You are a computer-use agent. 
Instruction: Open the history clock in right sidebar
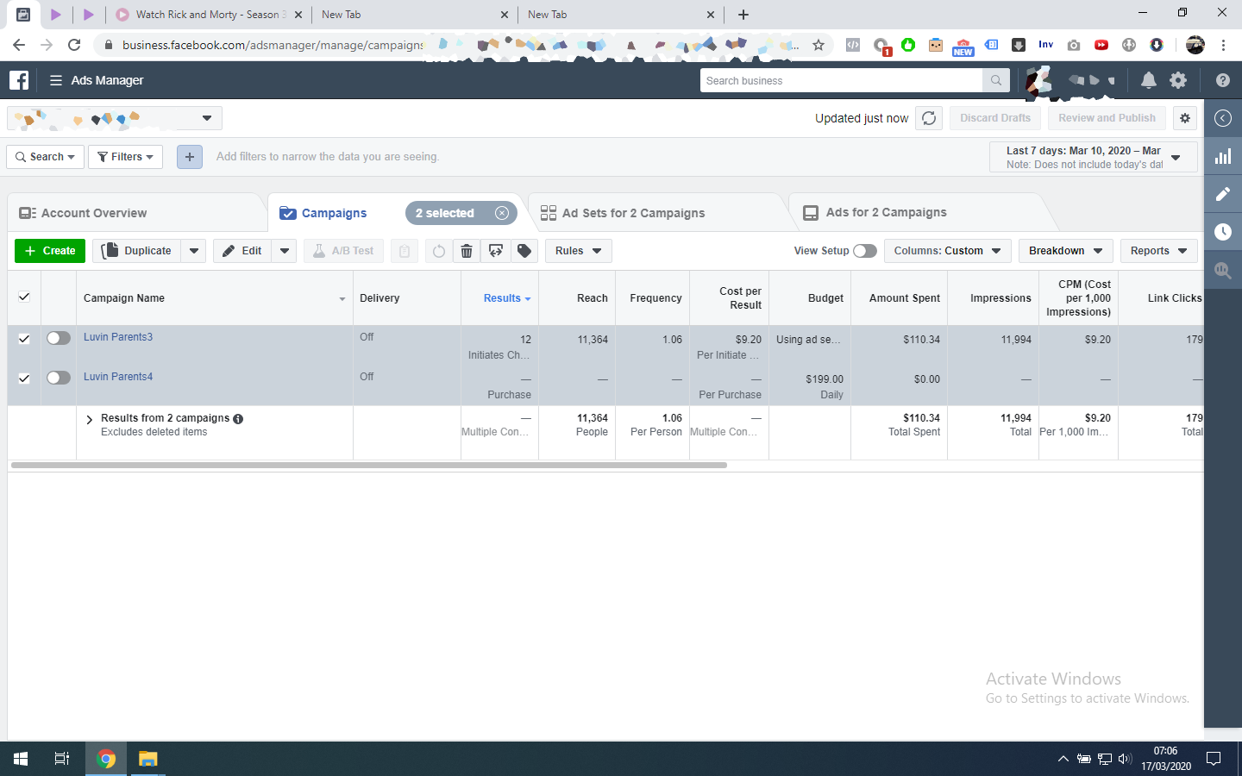point(1223,232)
